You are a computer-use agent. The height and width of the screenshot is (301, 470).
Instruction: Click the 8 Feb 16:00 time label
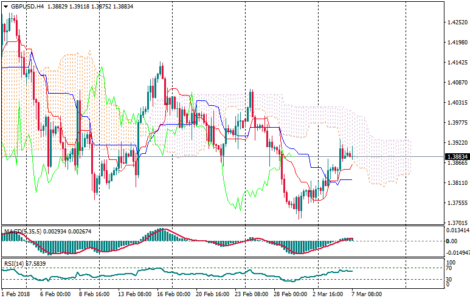[95, 294]
